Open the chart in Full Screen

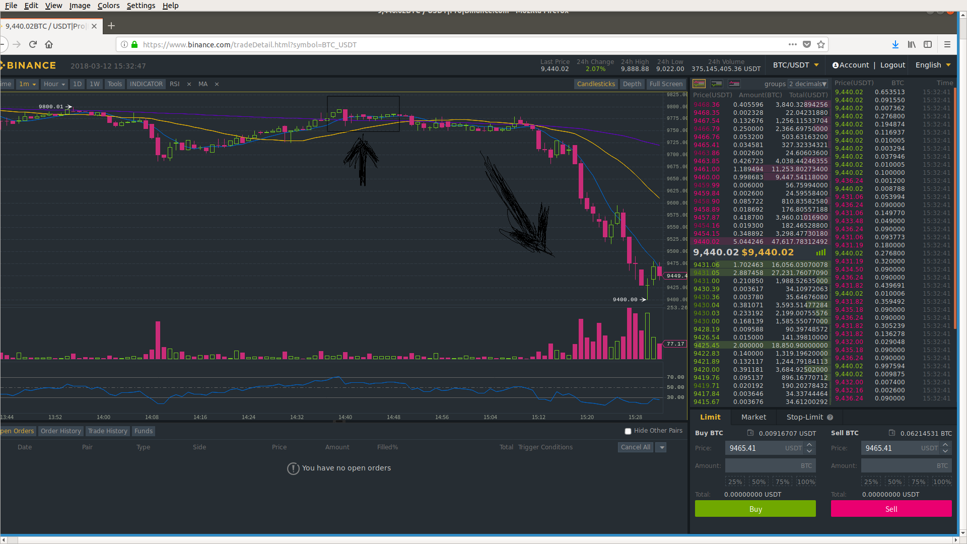666,84
